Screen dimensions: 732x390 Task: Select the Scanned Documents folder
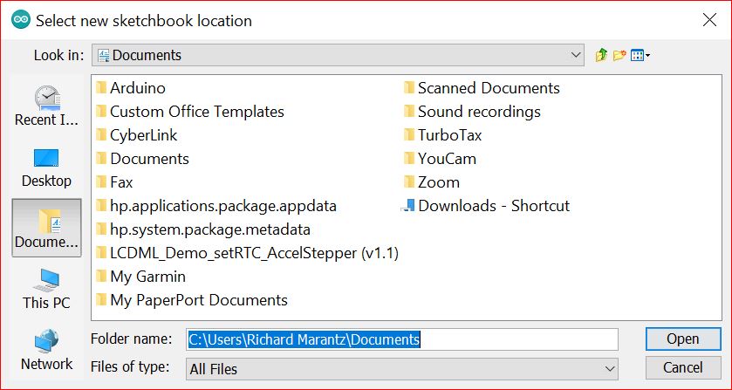click(x=482, y=88)
